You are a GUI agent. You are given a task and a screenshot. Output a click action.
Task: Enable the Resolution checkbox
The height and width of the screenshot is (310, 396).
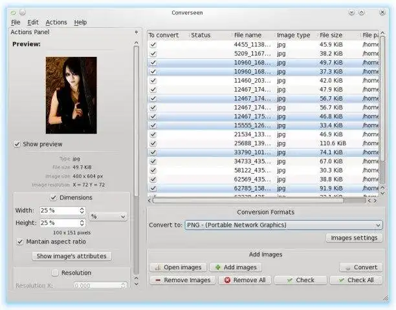pyautogui.click(x=55, y=273)
